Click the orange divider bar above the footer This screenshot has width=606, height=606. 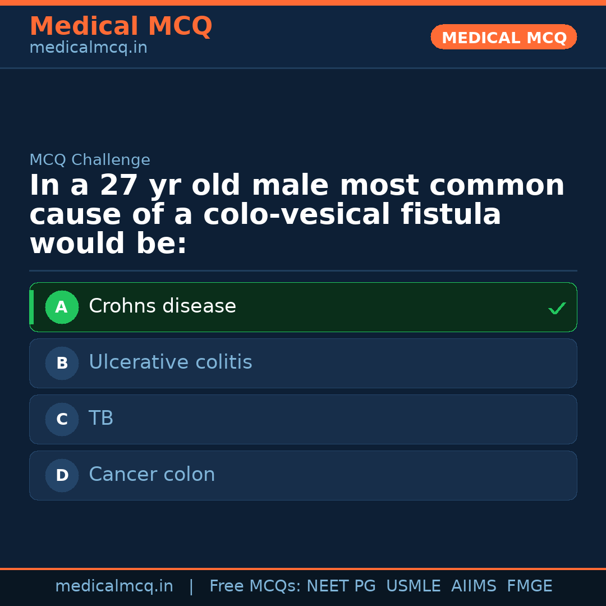coord(303,569)
